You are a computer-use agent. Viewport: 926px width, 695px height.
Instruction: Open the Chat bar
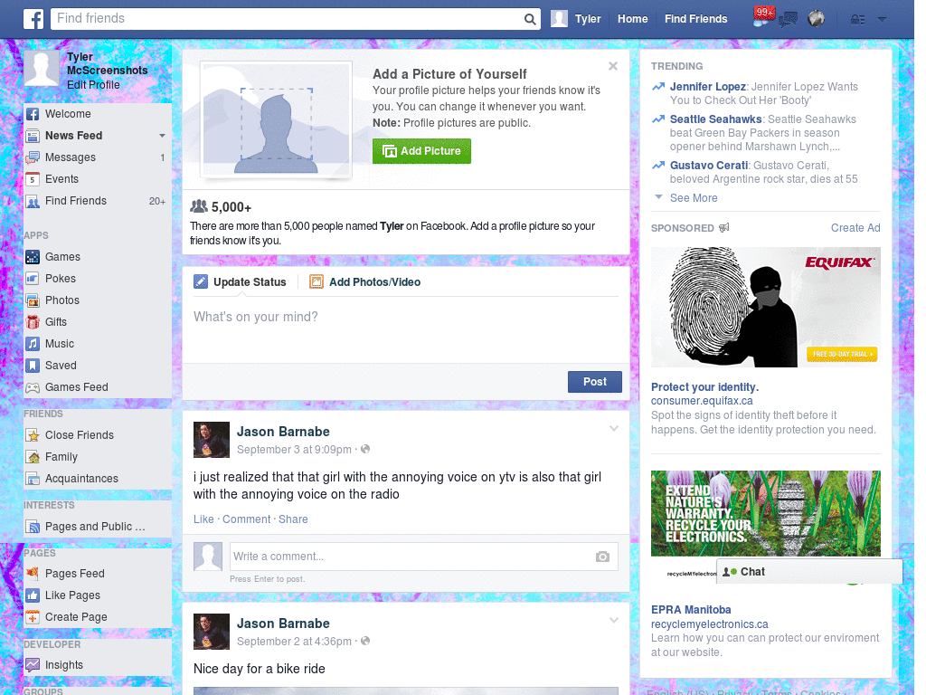tap(809, 572)
